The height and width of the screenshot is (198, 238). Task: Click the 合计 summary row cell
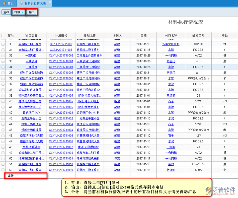pyautogui.click(x=11, y=175)
